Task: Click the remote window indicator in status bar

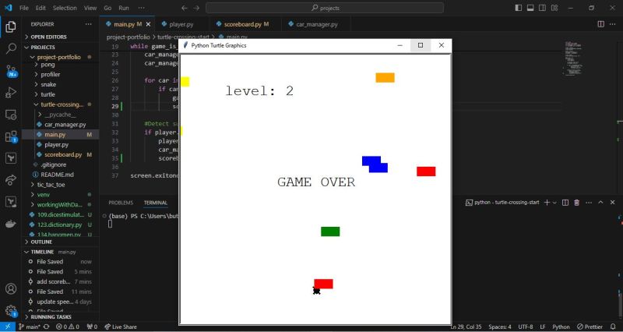Action: 7,327
